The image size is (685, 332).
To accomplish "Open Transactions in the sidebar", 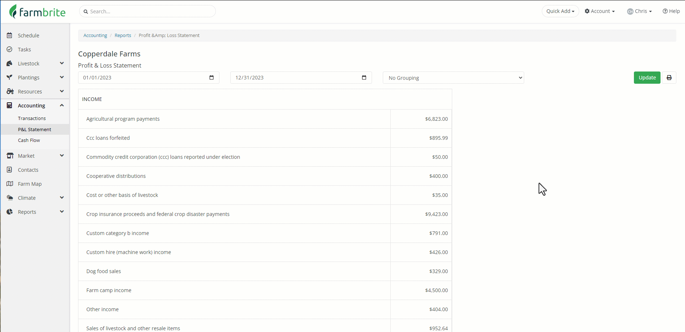I will (x=32, y=118).
